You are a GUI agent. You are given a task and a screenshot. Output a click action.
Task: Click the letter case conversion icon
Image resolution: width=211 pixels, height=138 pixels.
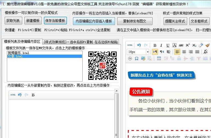pos(206,52)
